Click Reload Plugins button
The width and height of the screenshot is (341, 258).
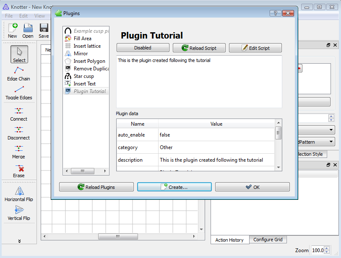coord(96,187)
